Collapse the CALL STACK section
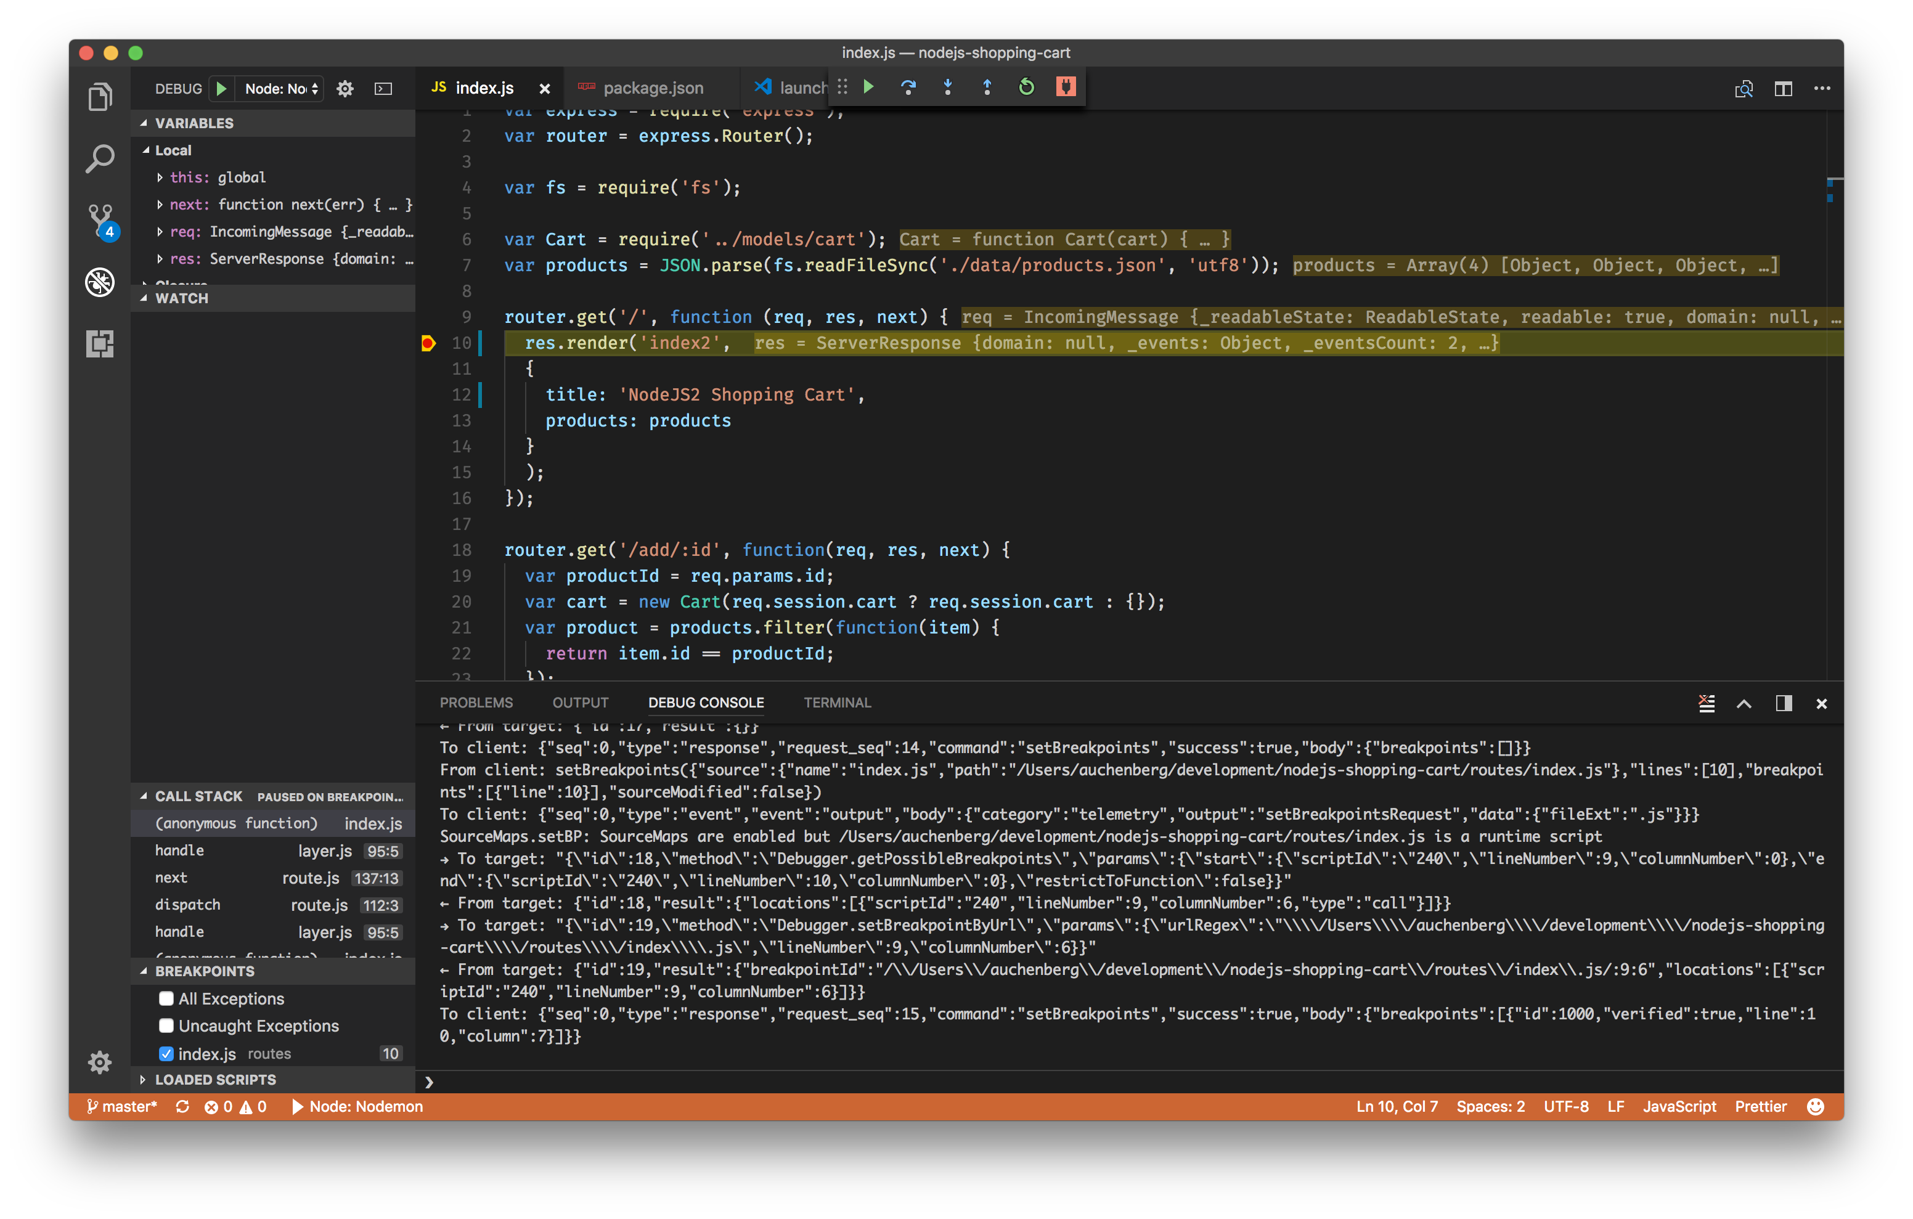The height and width of the screenshot is (1219, 1913). (x=272, y=796)
